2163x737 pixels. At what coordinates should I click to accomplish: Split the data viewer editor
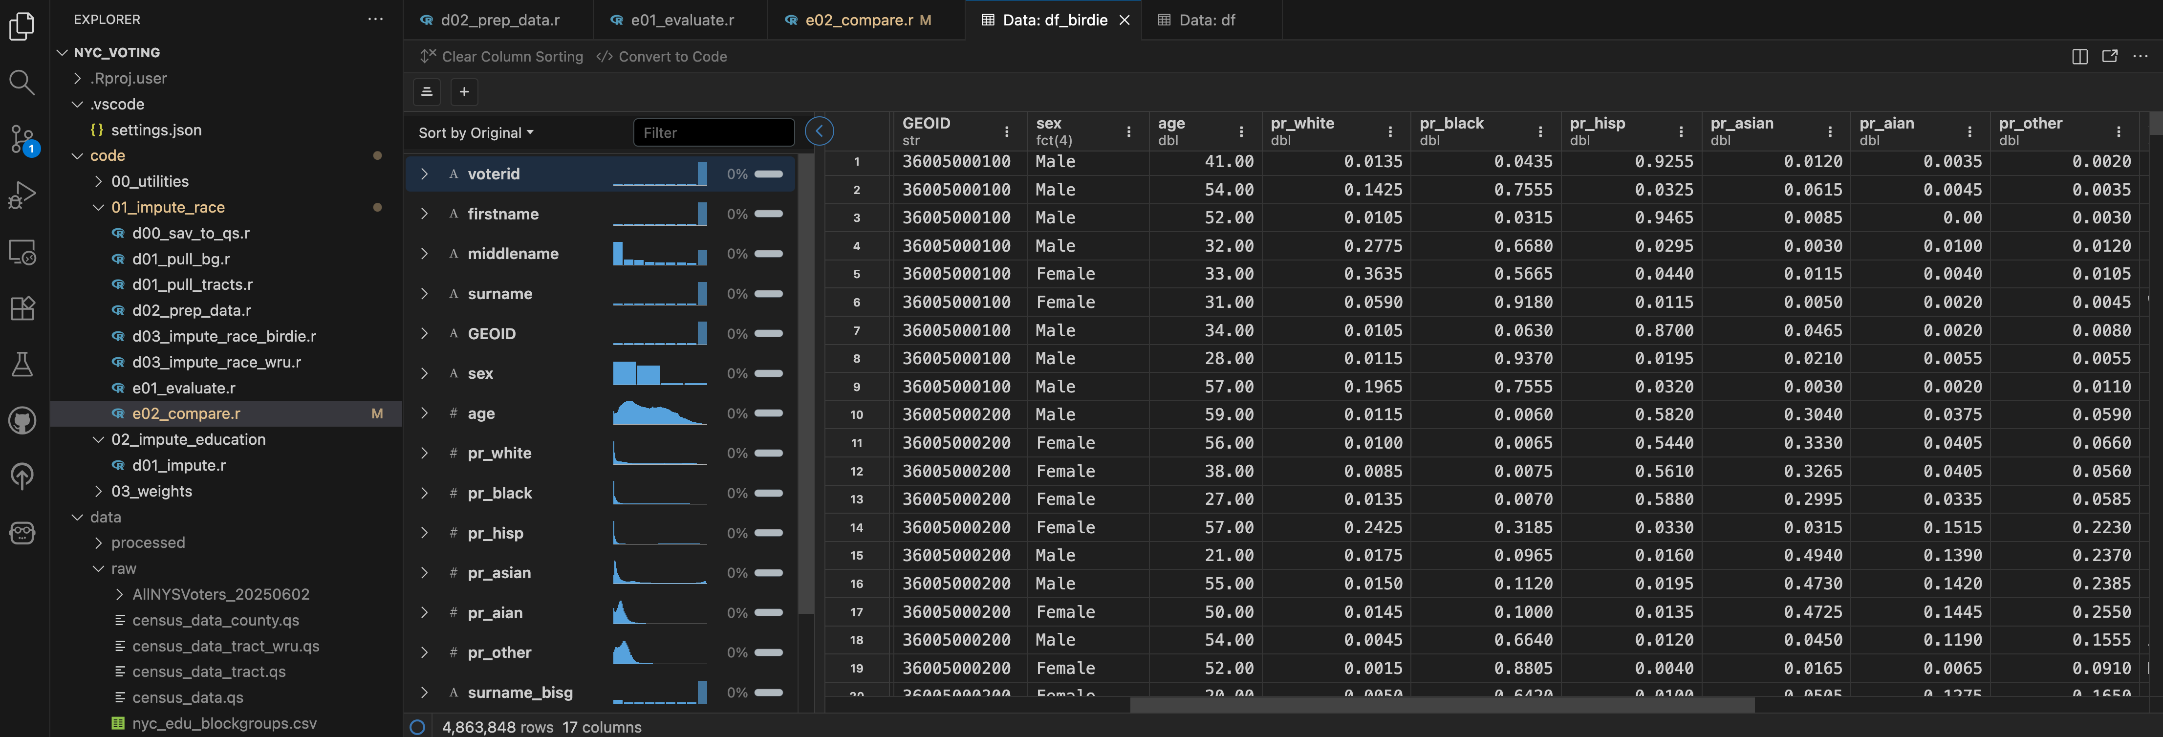click(2080, 56)
